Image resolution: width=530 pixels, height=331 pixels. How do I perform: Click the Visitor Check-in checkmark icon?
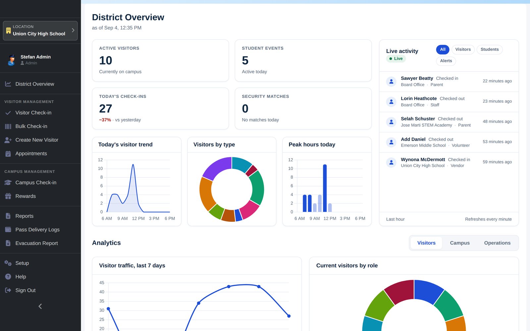pos(8,113)
